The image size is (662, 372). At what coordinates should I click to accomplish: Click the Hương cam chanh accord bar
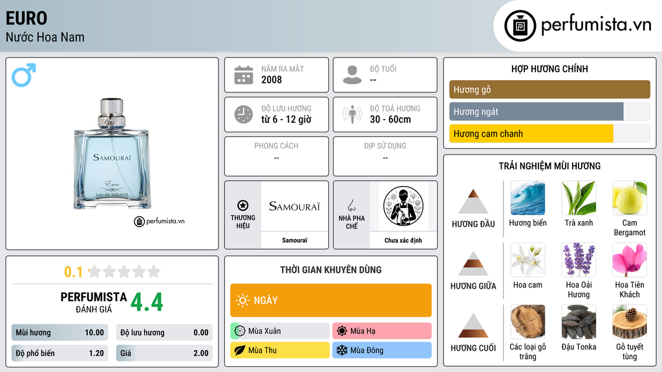coord(550,134)
